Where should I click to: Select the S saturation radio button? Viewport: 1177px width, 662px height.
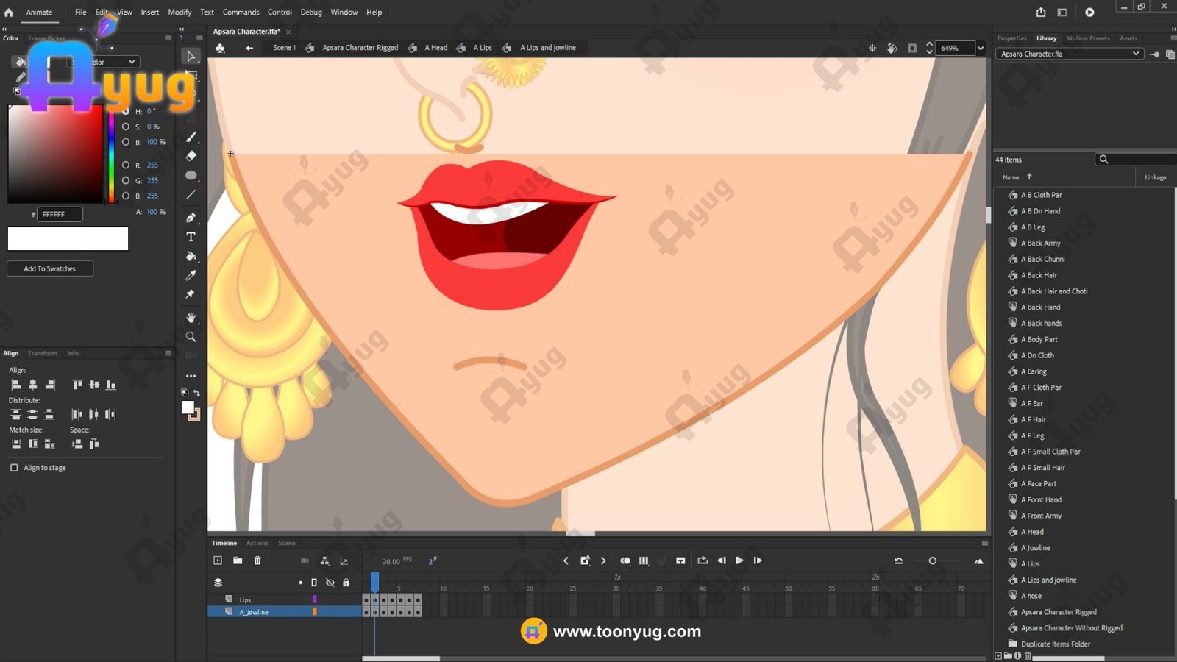(x=126, y=127)
